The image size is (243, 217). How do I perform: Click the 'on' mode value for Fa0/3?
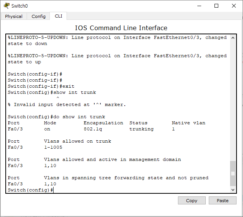coord(47,129)
